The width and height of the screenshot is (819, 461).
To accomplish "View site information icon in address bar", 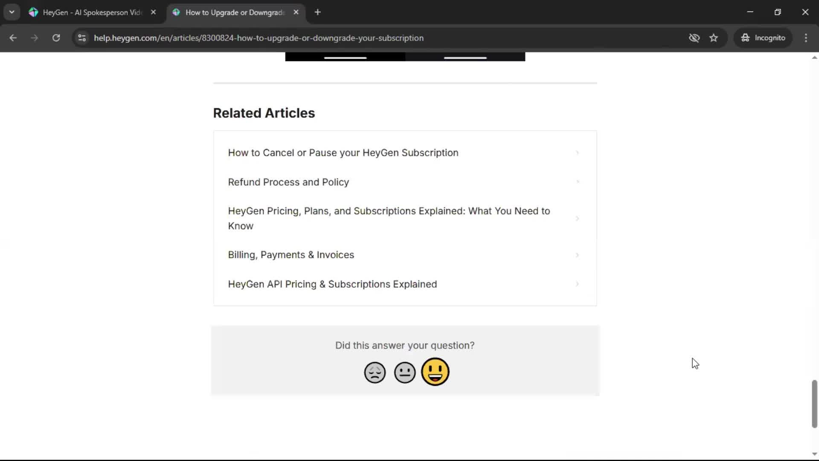I will click(x=82, y=38).
